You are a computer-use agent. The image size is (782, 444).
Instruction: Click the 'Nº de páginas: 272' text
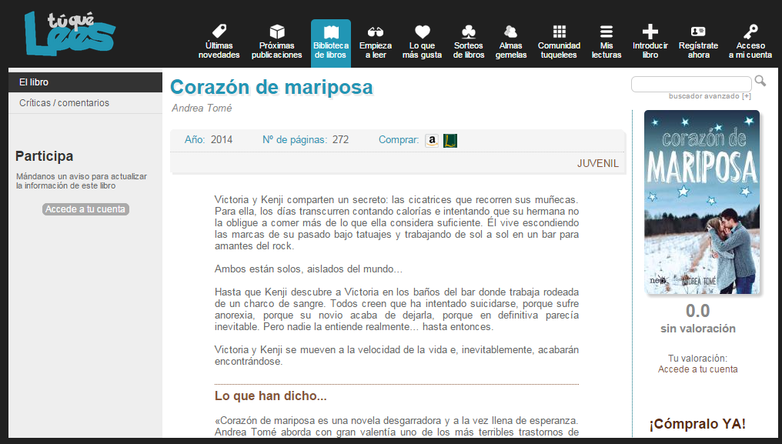click(306, 140)
